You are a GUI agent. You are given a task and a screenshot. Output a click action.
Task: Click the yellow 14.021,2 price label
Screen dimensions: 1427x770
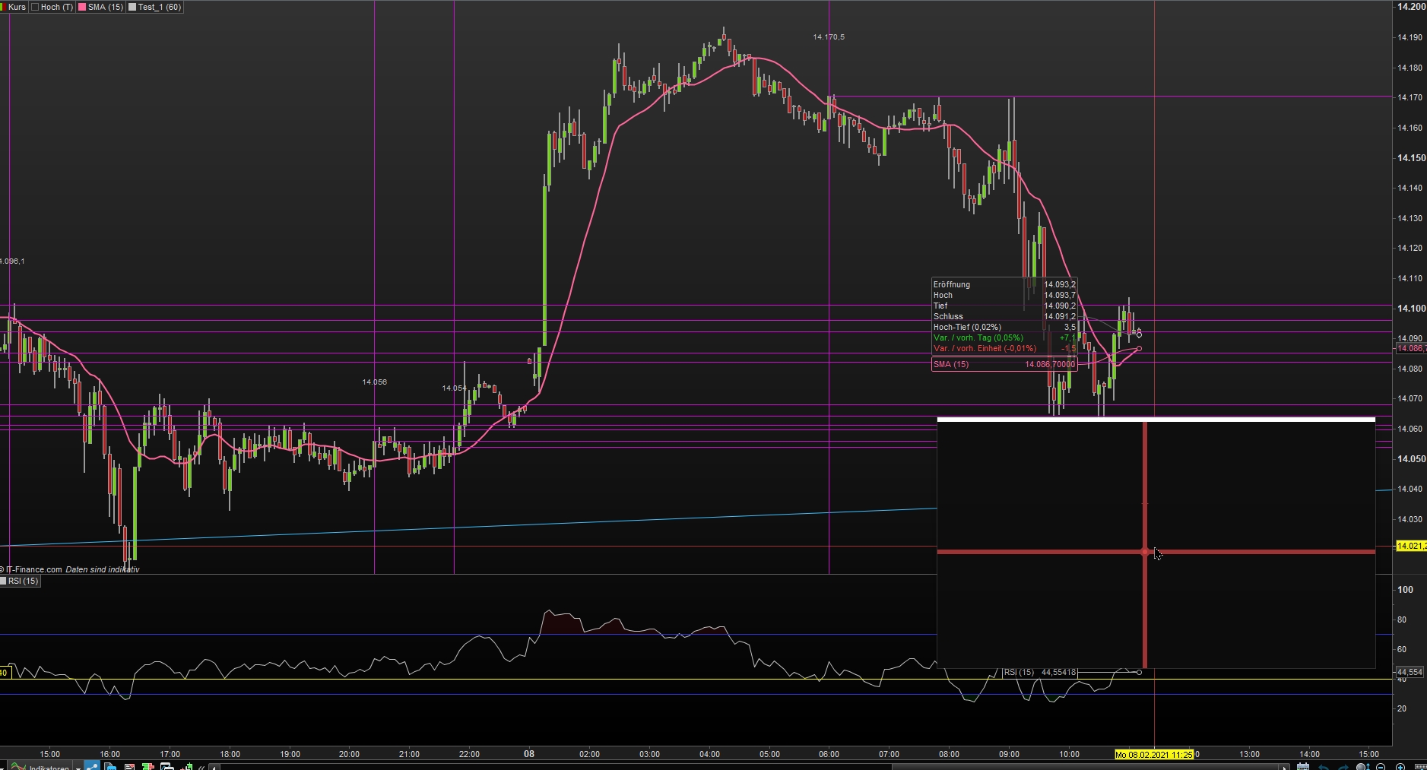tap(1411, 546)
